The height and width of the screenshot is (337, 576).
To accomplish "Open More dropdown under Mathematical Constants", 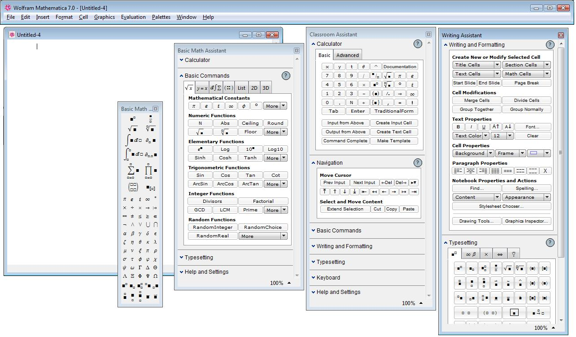I will pyautogui.click(x=275, y=106).
